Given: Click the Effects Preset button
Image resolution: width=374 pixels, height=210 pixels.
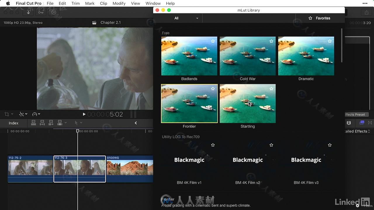Looking at the screenshot, I should 357,115.
